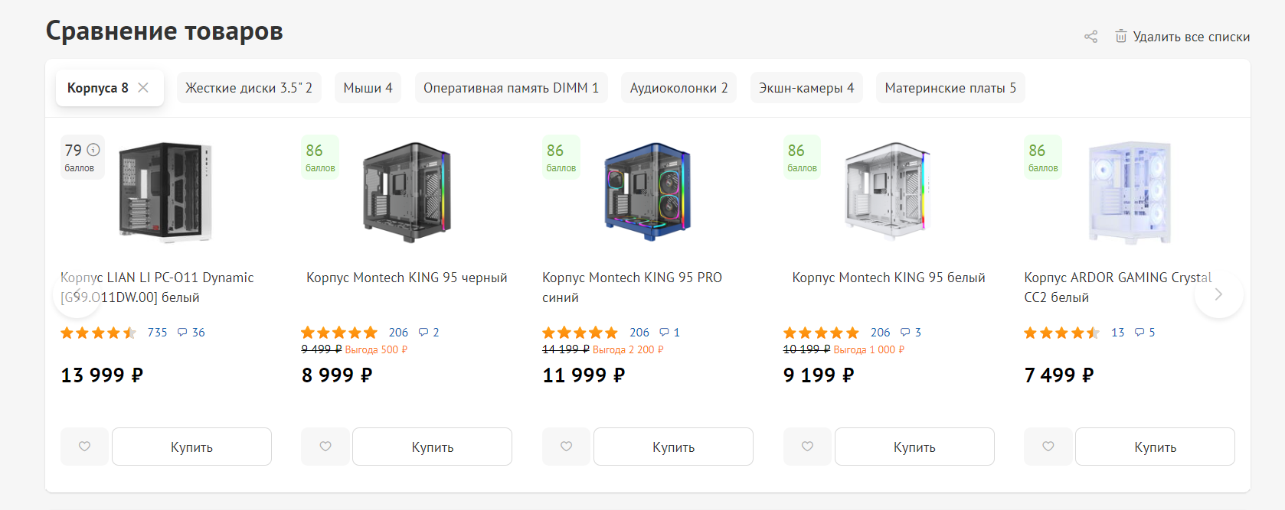Image resolution: width=1285 pixels, height=510 pixels.
Task: Click LIAN LI case product image
Action: click(165, 192)
